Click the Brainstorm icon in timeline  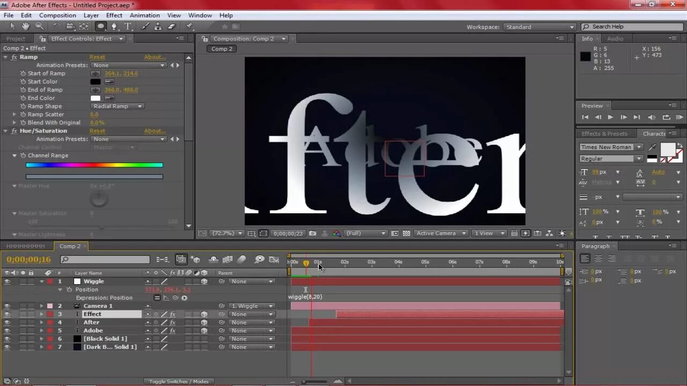260,259
